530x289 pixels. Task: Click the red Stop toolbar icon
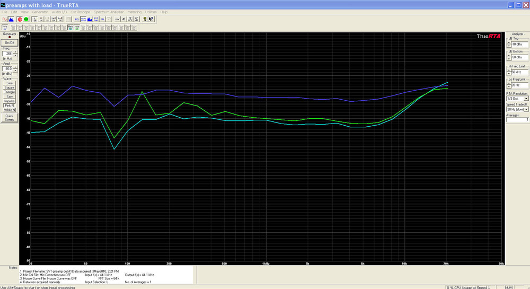click(x=20, y=19)
